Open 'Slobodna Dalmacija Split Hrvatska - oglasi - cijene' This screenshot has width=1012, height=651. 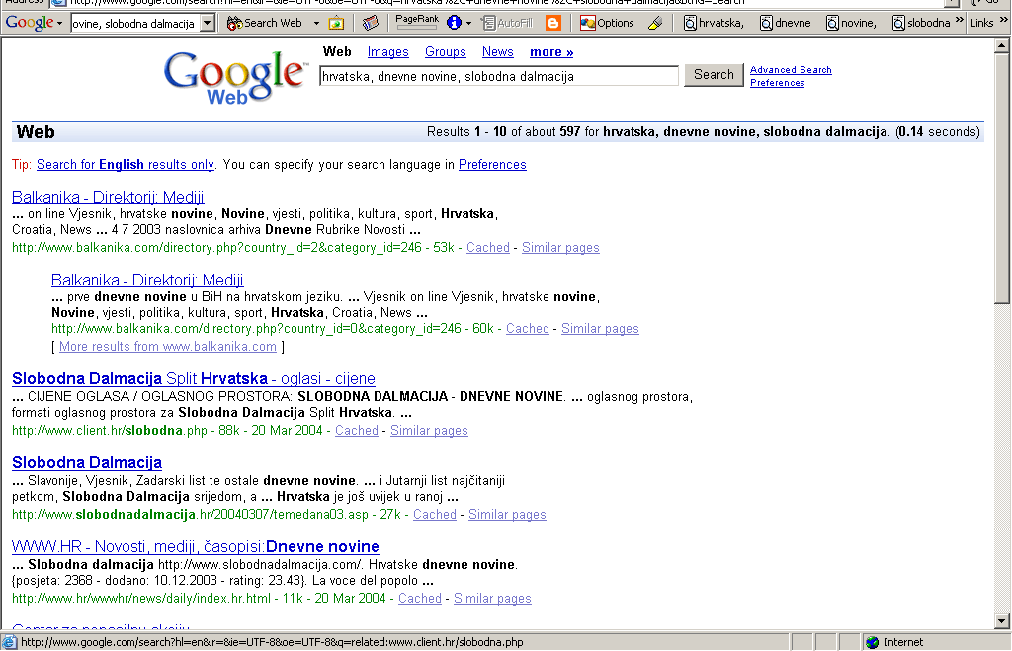[194, 378]
